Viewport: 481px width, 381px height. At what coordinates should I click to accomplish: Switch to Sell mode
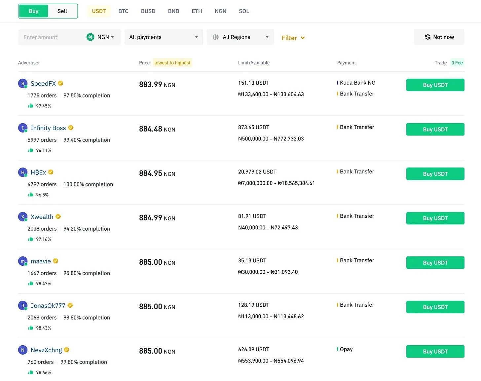pos(62,11)
